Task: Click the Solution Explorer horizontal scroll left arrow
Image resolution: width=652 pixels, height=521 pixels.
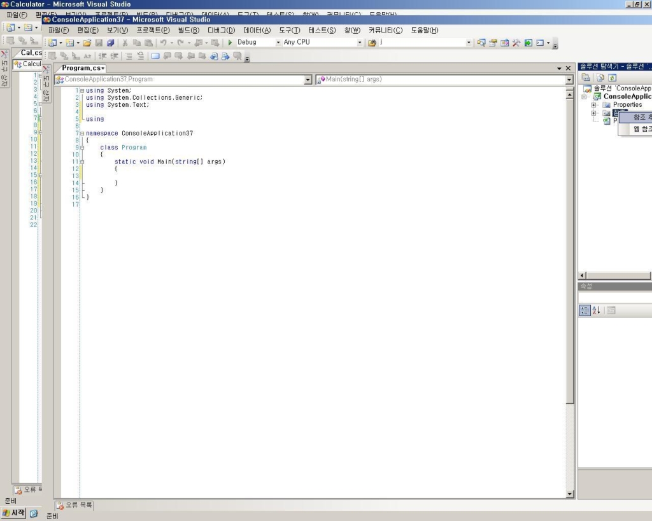Action: pyautogui.click(x=582, y=275)
